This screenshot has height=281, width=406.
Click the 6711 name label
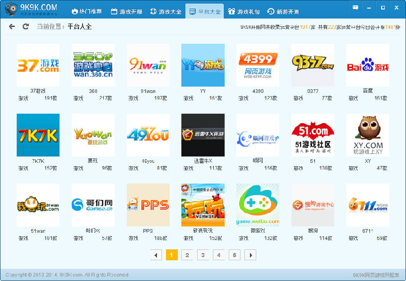pos(368,231)
